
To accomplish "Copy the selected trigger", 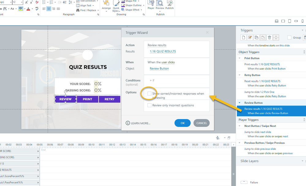I will click(256, 37).
